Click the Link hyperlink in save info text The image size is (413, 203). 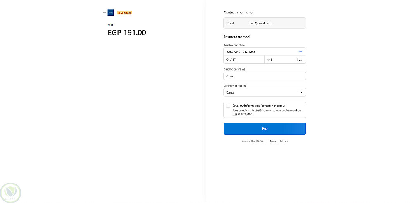(x=235, y=114)
